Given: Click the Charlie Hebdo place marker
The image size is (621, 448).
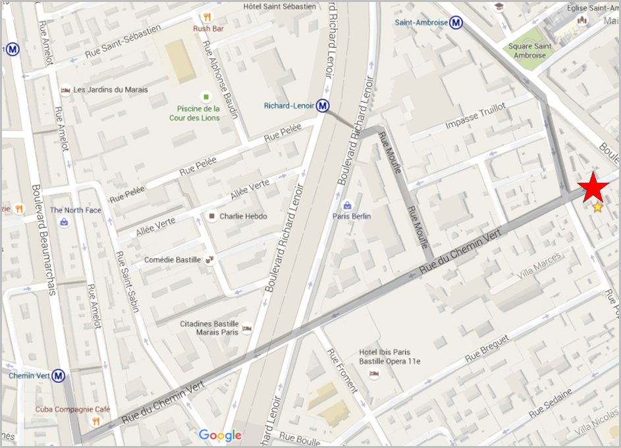Looking at the screenshot, I should pos(212,216).
